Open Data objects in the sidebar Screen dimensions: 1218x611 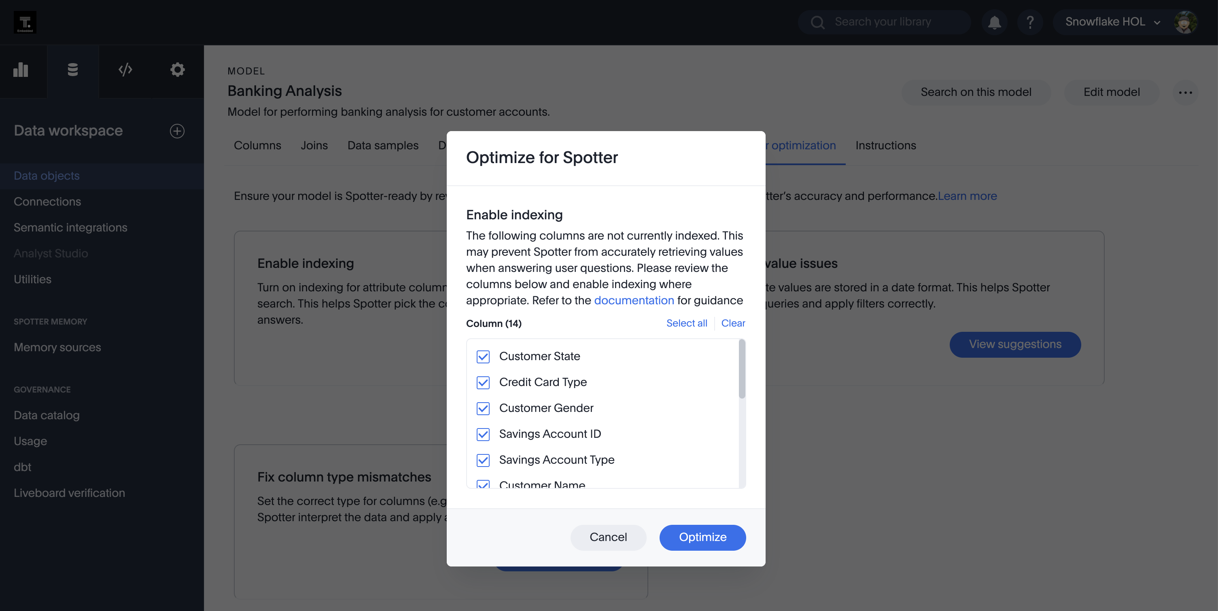click(x=102, y=176)
